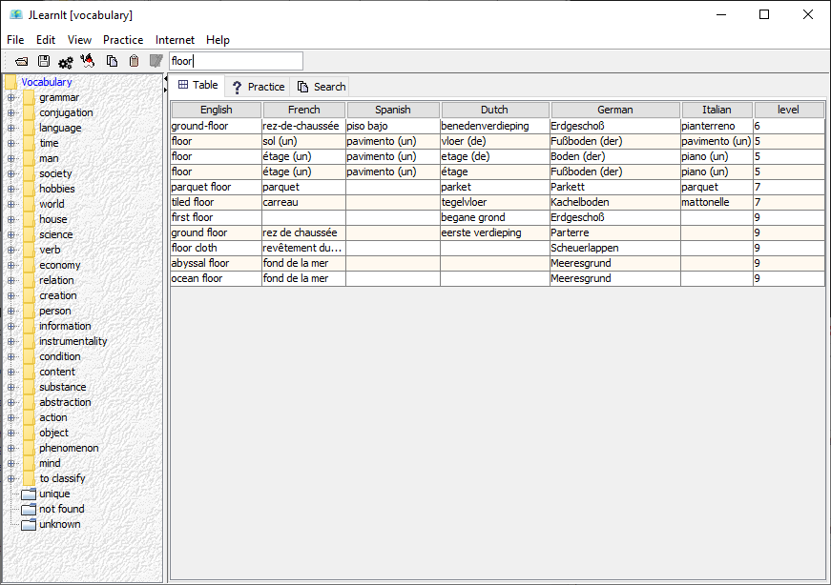Click the copy documents toolbar icon
This screenshot has height=585, width=831.
click(x=112, y=61)
